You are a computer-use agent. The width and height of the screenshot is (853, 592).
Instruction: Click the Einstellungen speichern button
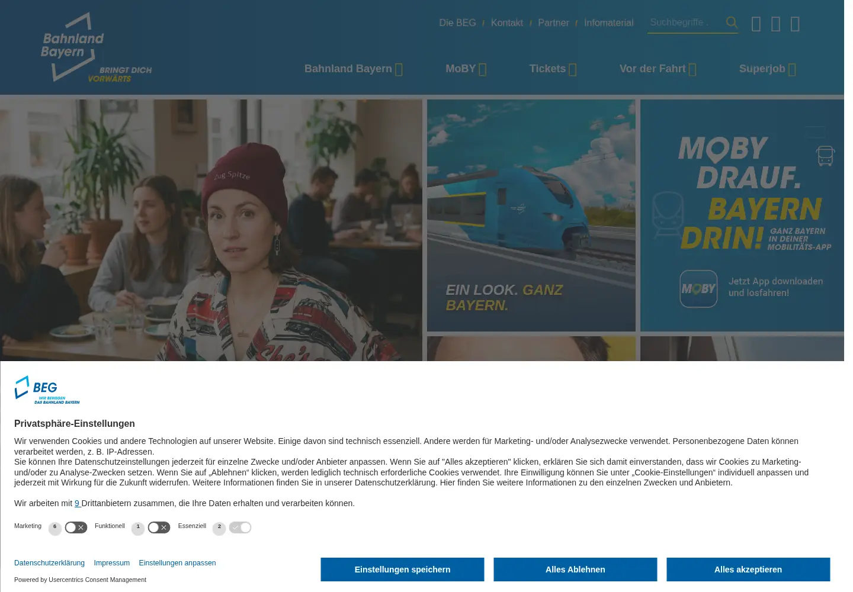402,570
